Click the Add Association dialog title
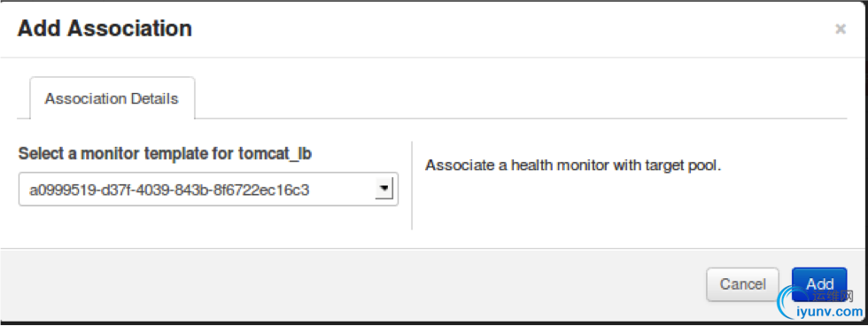 point(105,28)
